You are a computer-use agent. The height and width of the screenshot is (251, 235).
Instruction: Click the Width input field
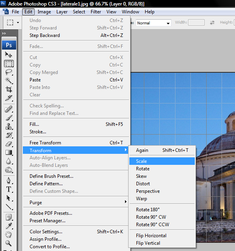[196, 22]
